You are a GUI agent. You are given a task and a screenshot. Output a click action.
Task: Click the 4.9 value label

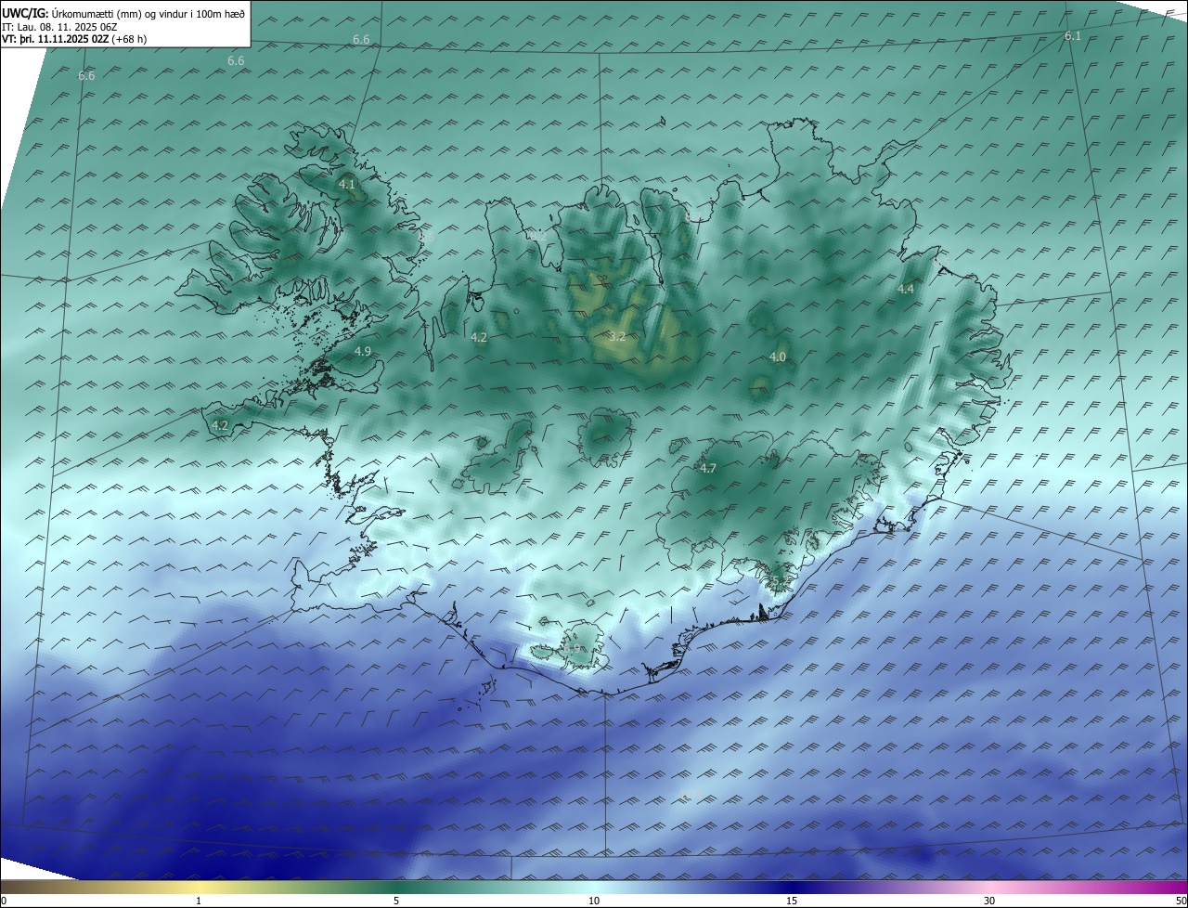363,351
